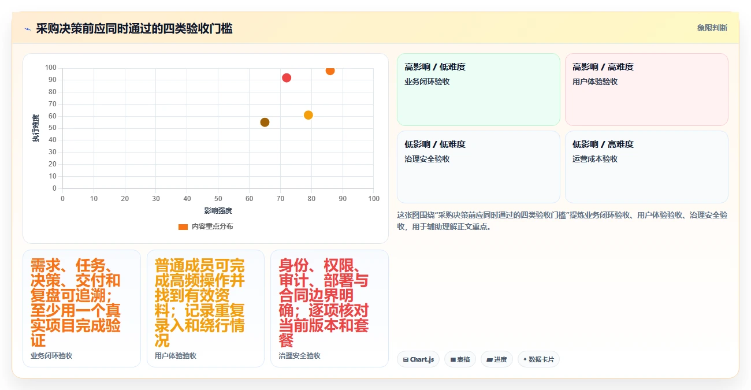Click the 业务闭环验收 caption under the orange card text

(x=51, y=356)
